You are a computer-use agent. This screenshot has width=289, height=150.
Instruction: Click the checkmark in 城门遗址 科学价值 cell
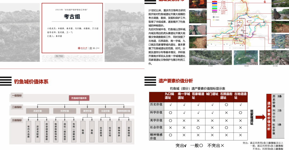tap(212, 113)
